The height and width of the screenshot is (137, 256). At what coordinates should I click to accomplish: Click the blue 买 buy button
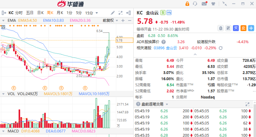236,28
